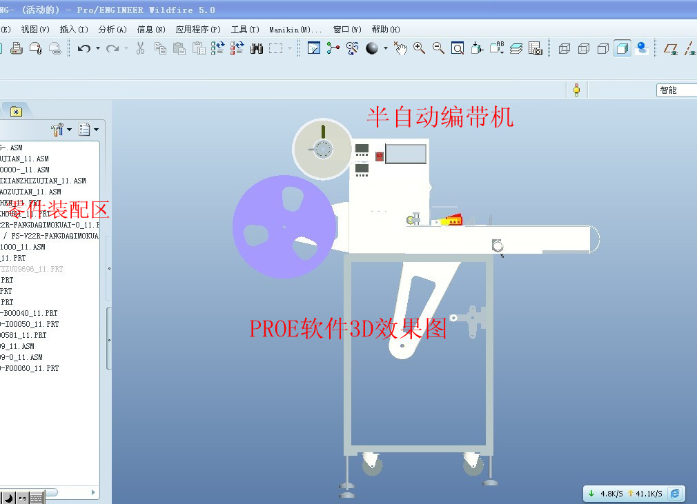Select 1000_11.ASM tree entry
This screenshot has width=697, height=504.
pos(23,247)
